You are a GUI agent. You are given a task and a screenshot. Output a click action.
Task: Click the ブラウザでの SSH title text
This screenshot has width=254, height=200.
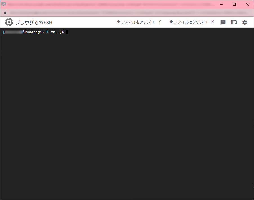coord(34,22)
